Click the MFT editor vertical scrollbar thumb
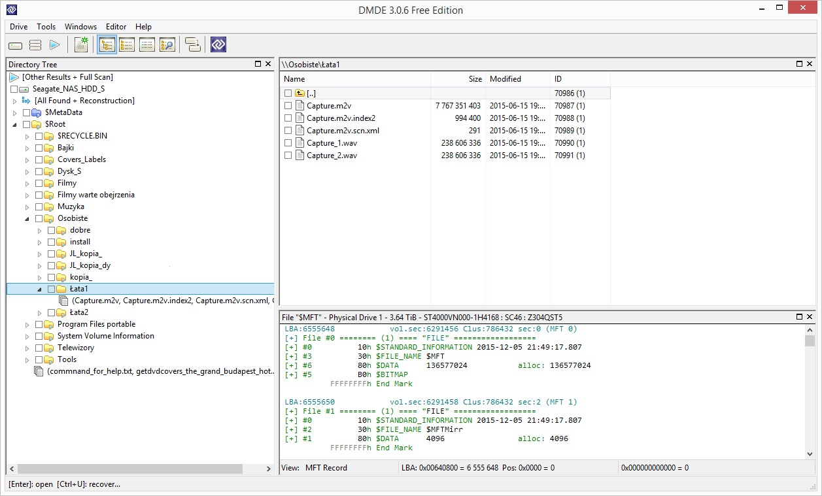The image size is (822, 496). 810,340
